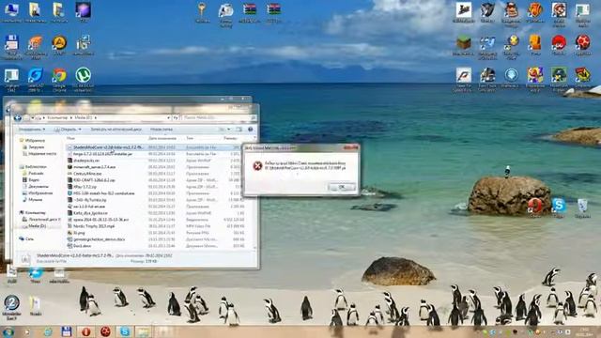The width and height of the screenshot is (601, 338).
Task: Click the Explorer search field
Action: tap(219, 117)
